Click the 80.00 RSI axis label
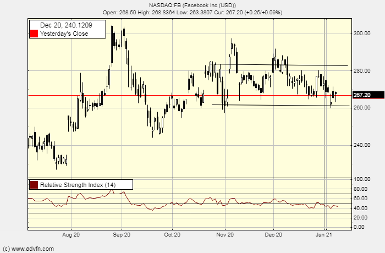Image resolution: width=385 pixels, height=253 pixels. [x=360, y=189]
